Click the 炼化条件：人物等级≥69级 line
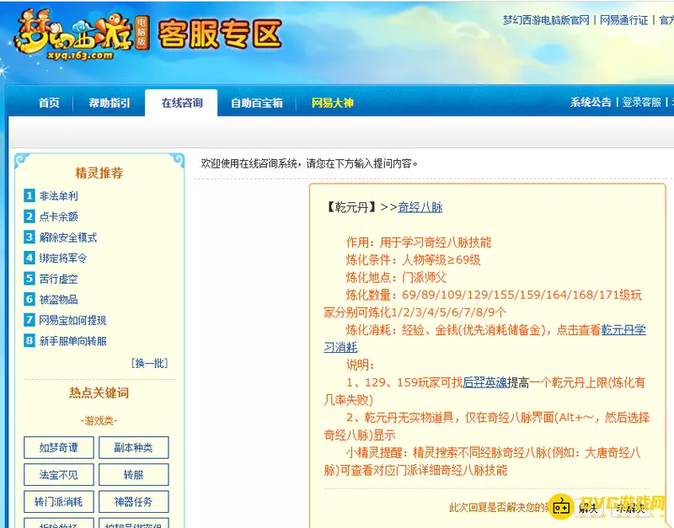This screenshot has height=528, width=674. tap(413, 260)
